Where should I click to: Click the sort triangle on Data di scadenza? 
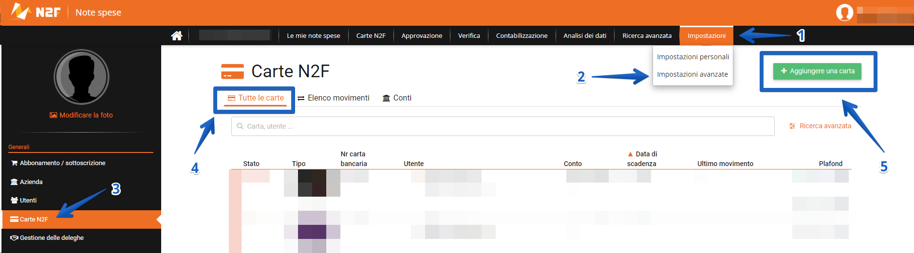tap(630, 154)
